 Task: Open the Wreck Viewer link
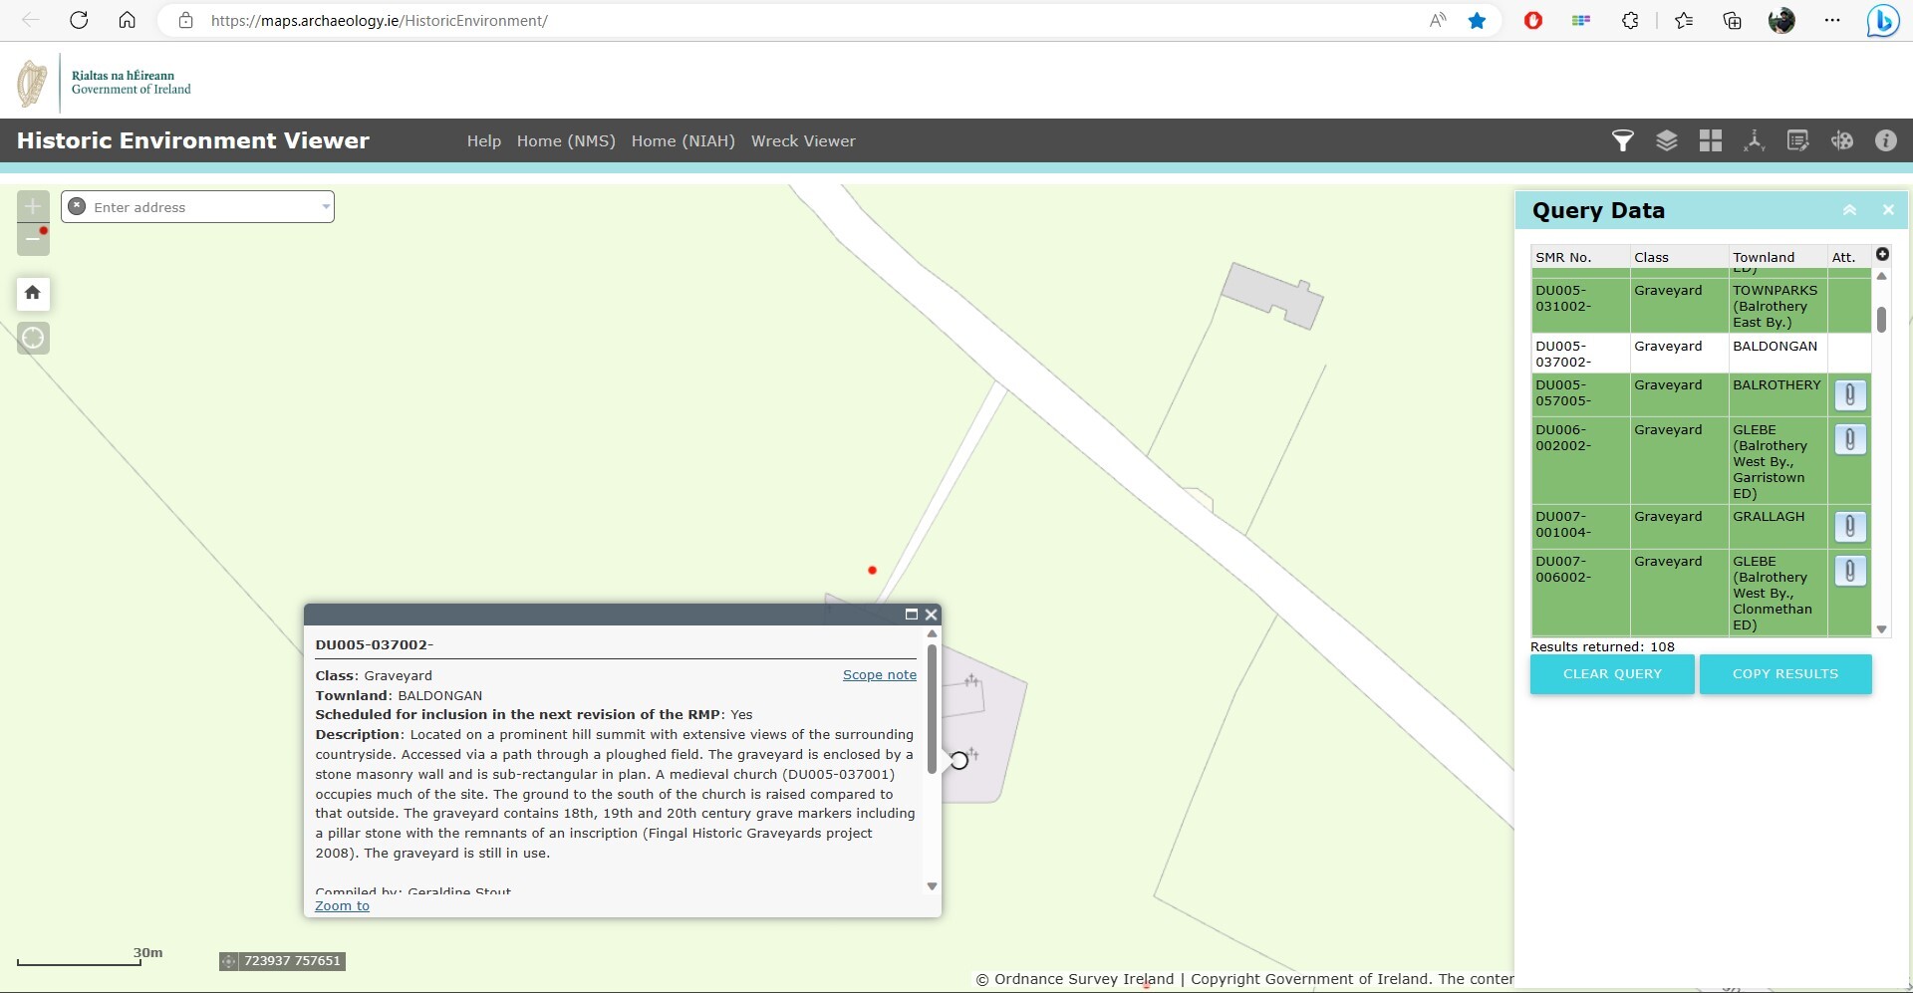click(x=803, y=141)
